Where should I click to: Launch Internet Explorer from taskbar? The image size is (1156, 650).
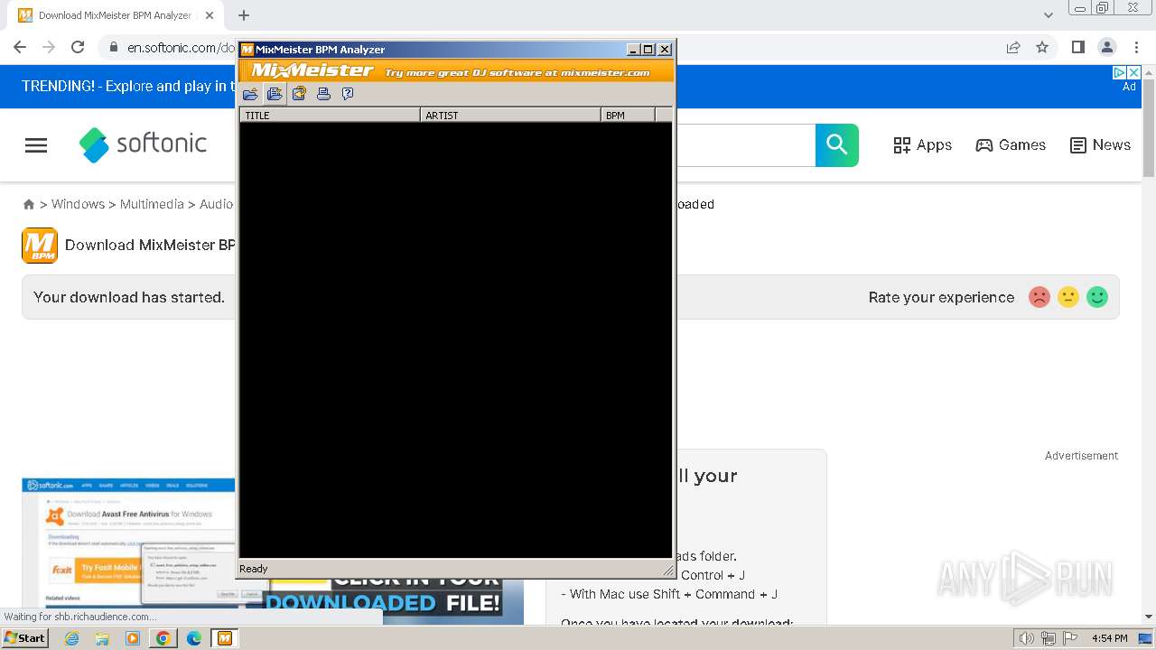point(71,638)
